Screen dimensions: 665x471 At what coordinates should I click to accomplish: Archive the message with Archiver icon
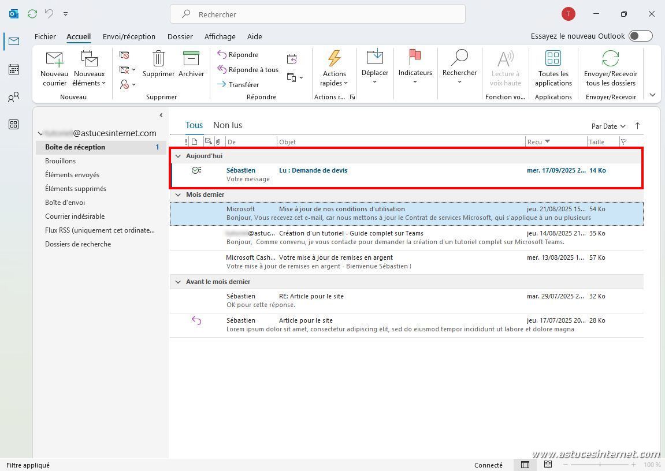click(191, 59)
